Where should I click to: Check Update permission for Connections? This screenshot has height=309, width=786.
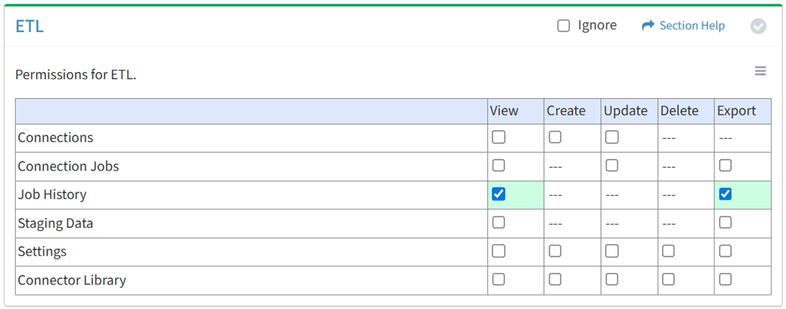coord(612,137)
